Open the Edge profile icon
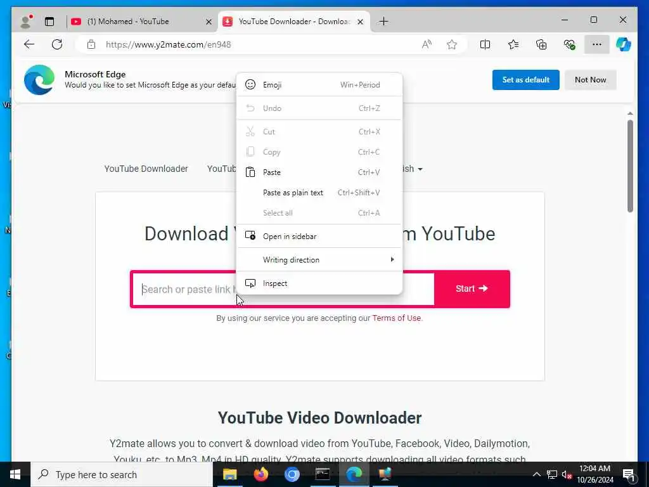649x487 pixels. coord(26,21)
